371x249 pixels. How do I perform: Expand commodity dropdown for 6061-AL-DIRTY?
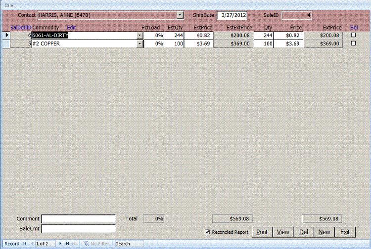click(139, 36)
